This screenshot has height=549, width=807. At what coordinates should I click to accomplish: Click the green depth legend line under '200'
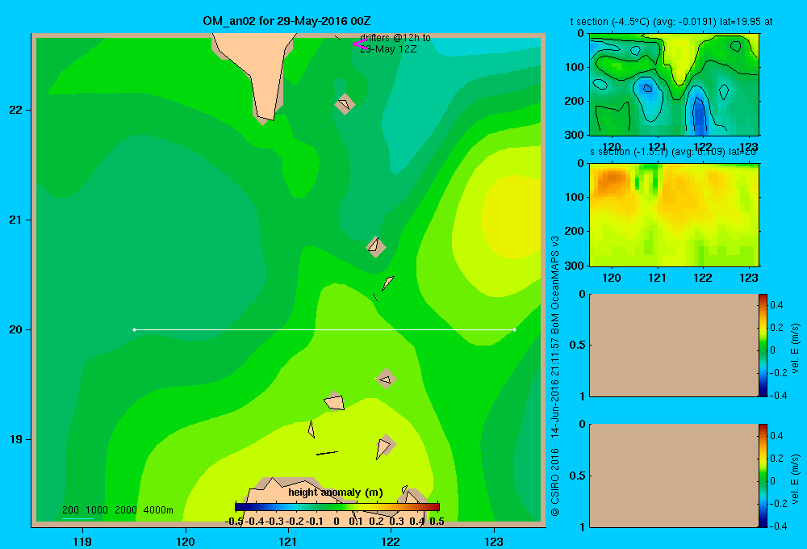pos(77,518)
